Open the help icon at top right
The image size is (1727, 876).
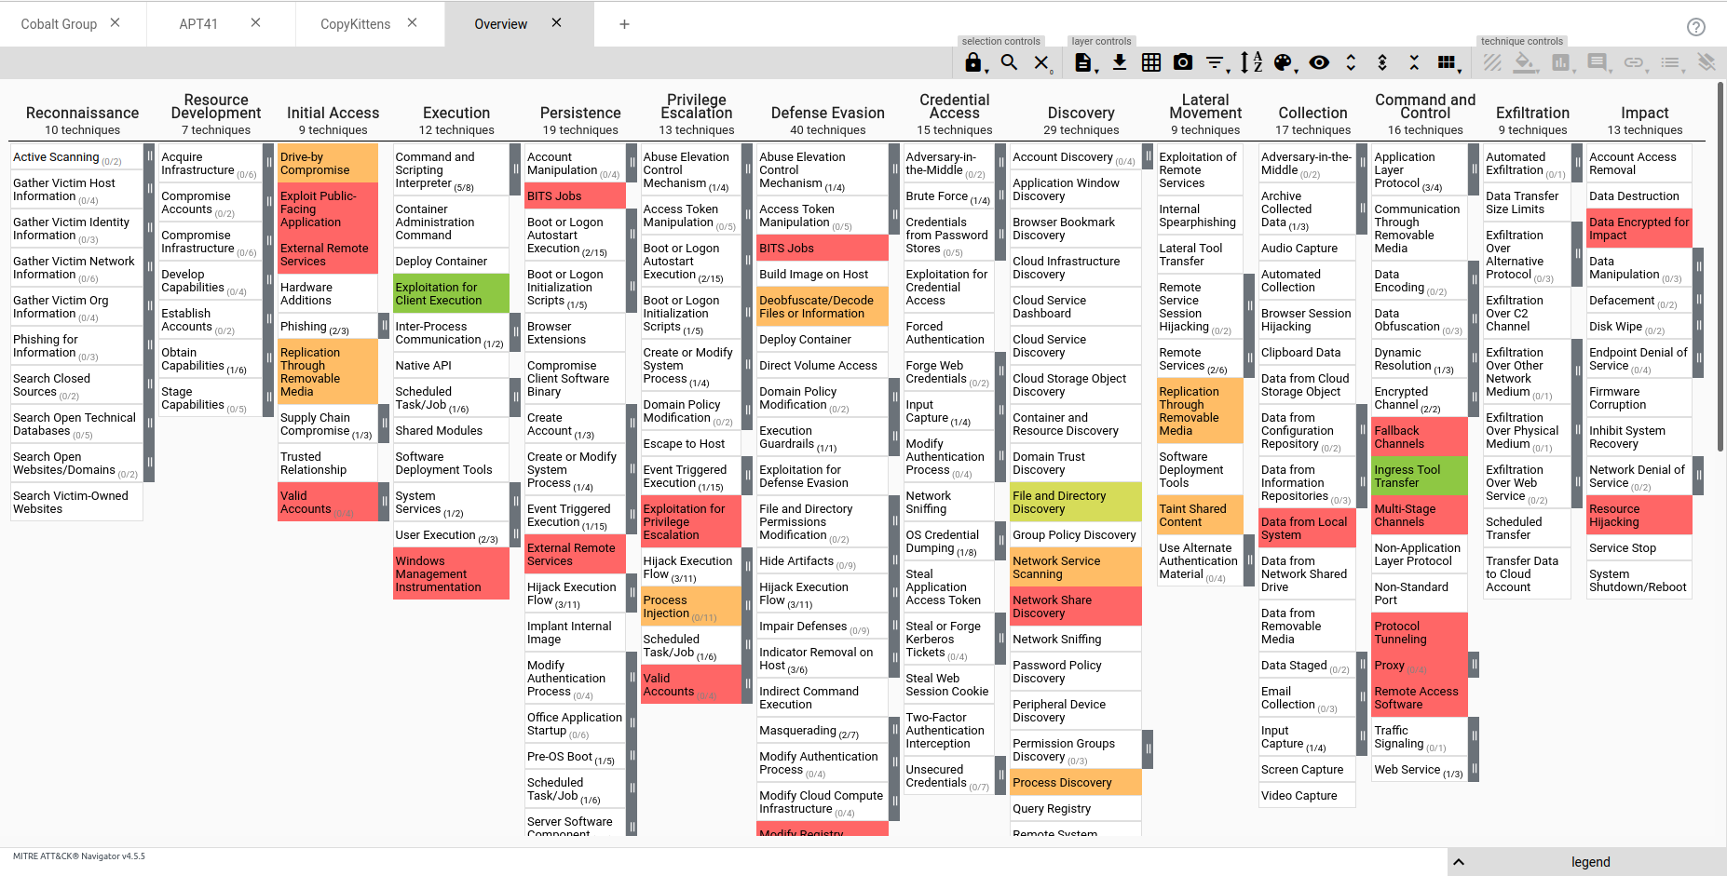coord(1696,27)
